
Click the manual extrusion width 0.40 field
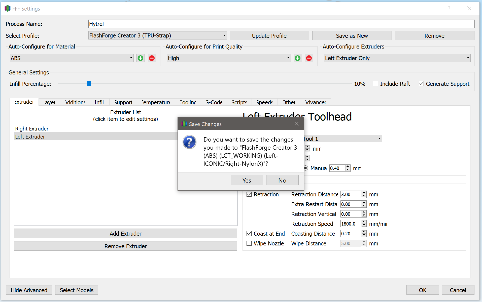[337, 168]
